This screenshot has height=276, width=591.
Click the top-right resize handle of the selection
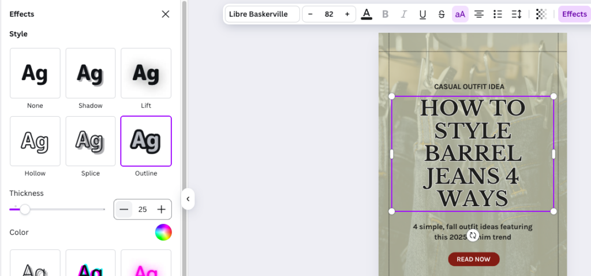tap(553, 96)
